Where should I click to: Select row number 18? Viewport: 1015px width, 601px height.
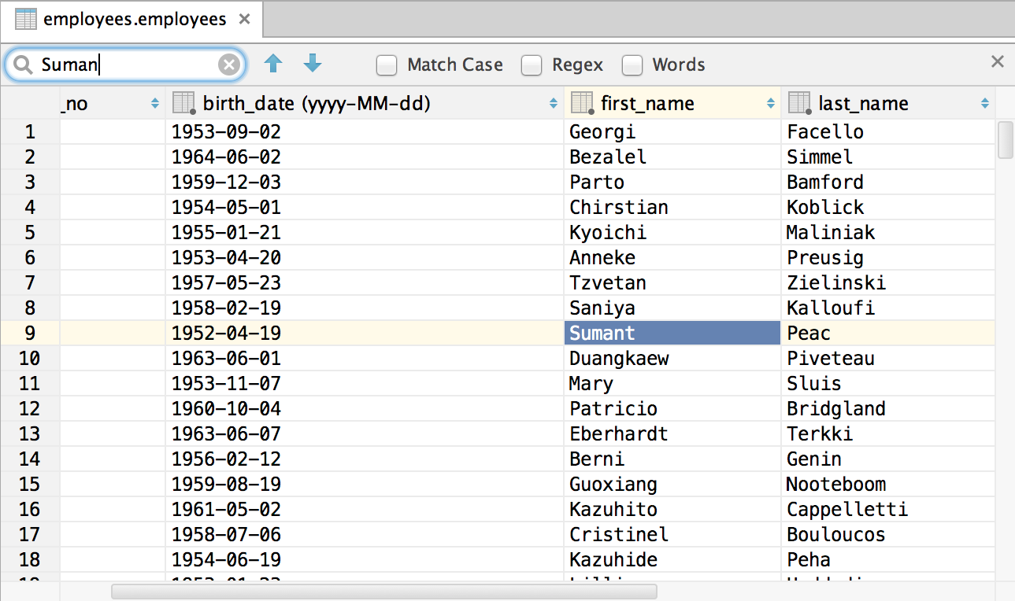[30, 559]
